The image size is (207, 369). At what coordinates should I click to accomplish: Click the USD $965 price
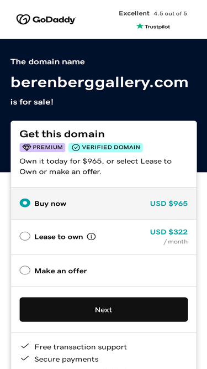click(169, 204)
